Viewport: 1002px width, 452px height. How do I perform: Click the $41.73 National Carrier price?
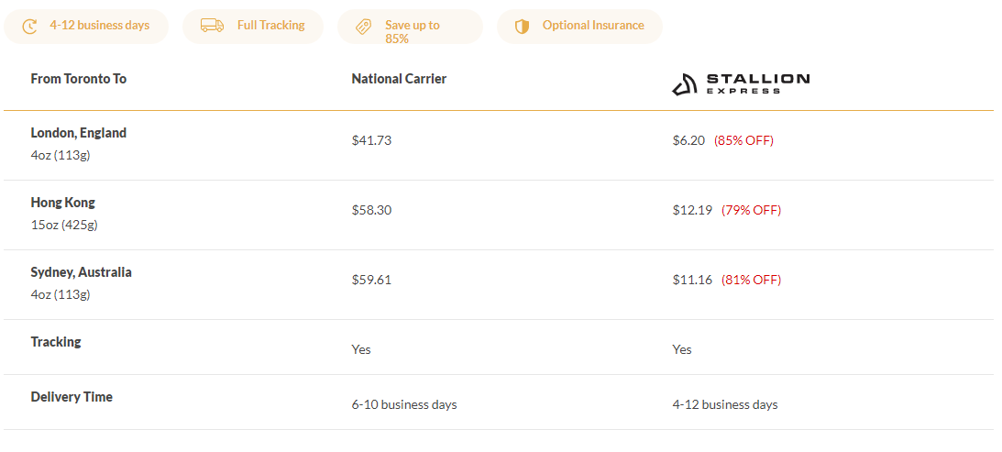click(x=371, y=140)
